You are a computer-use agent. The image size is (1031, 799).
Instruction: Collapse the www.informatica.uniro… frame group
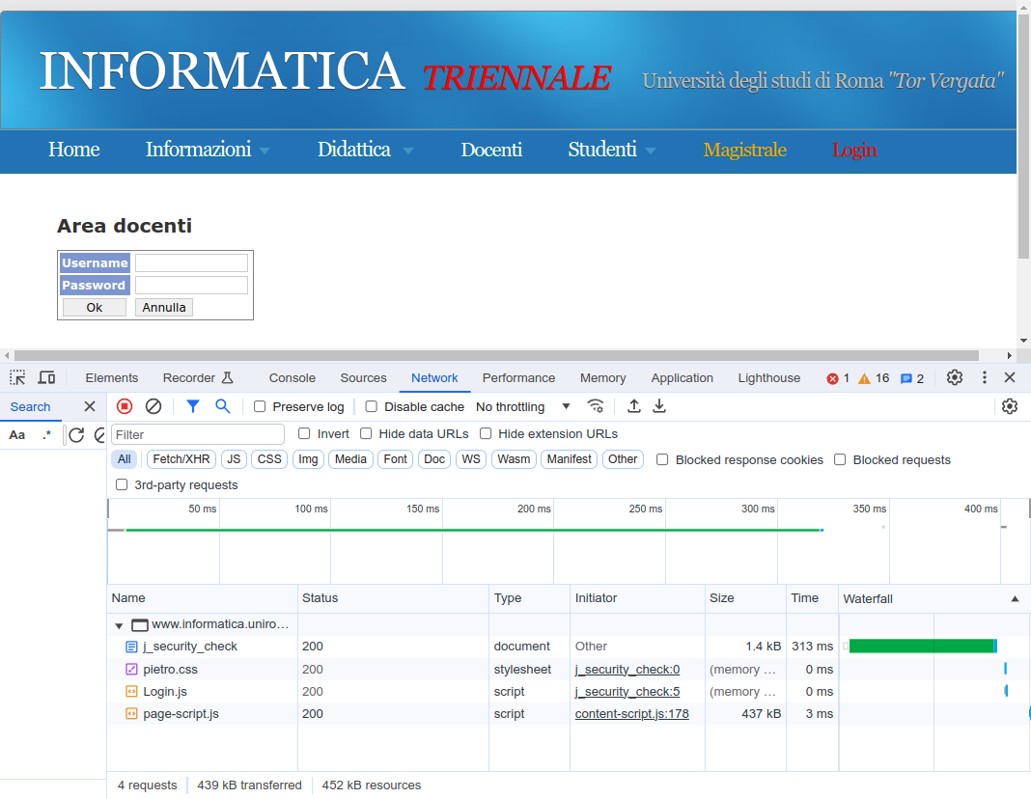[x=119, y=625]
